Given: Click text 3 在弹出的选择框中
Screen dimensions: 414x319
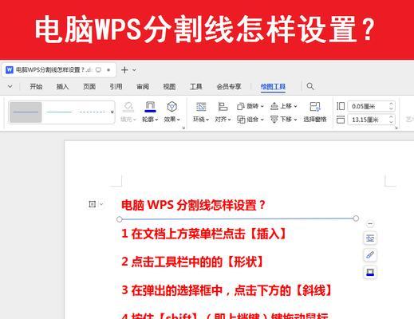Looking at the screenshot, I should click(172, 290).
